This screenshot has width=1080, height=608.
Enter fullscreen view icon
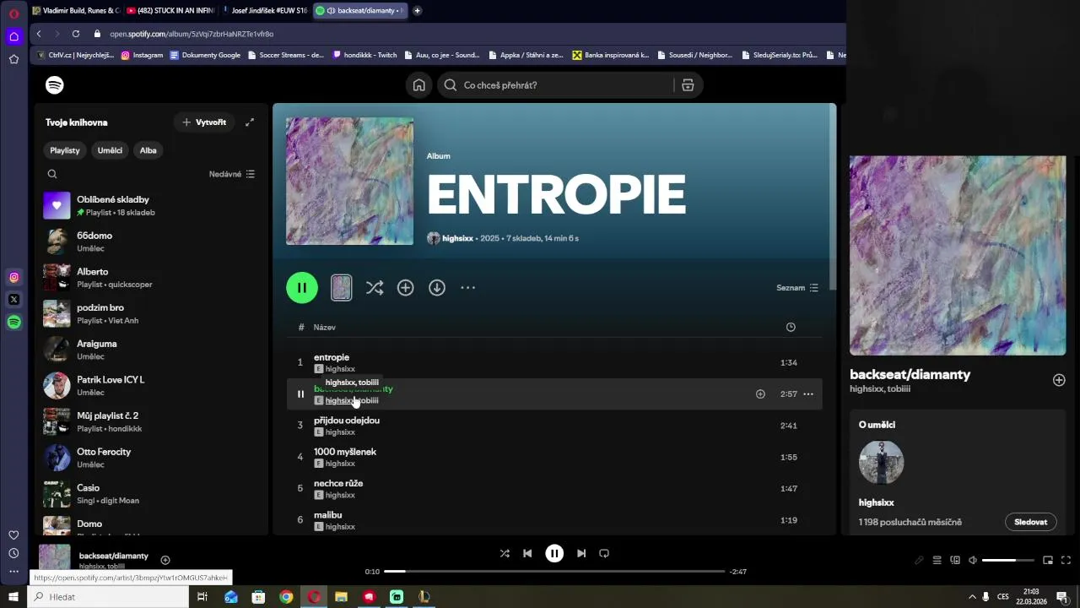(x=1066, y=560)
